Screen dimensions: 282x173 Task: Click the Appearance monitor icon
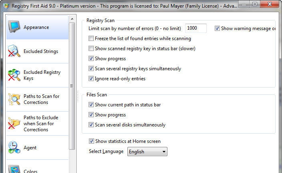(x=14, y=26)
